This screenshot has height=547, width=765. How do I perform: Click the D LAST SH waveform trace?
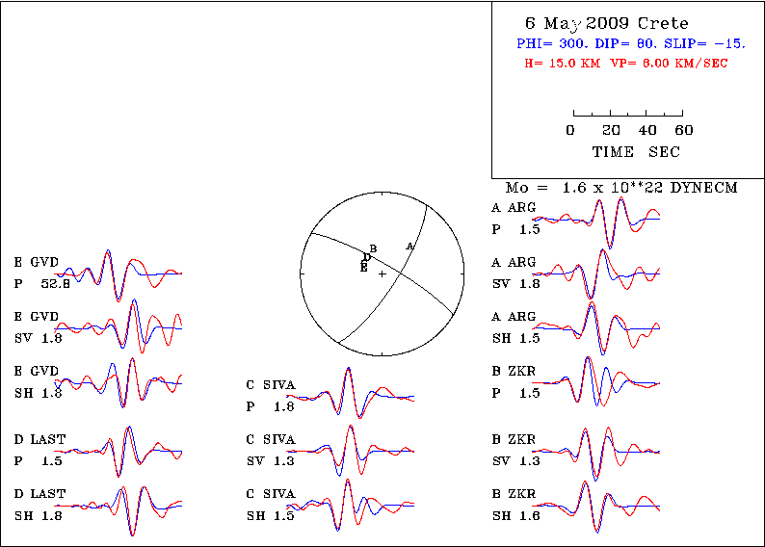click(x=119, y=511)
